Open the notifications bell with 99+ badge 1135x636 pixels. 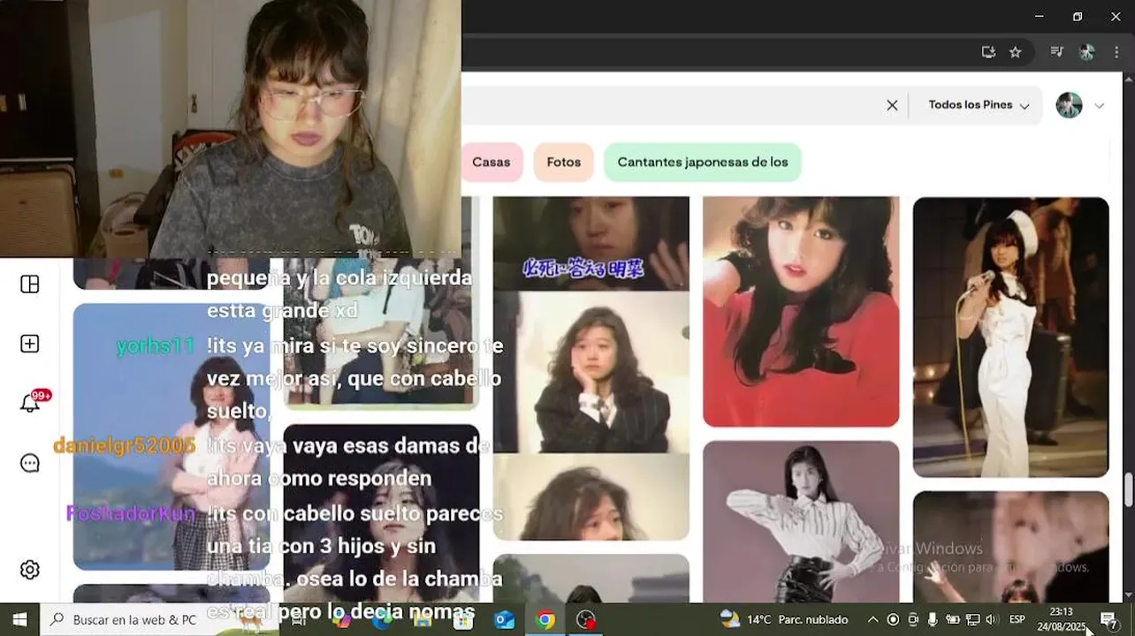pyautogui.click(x=30, y=404)
